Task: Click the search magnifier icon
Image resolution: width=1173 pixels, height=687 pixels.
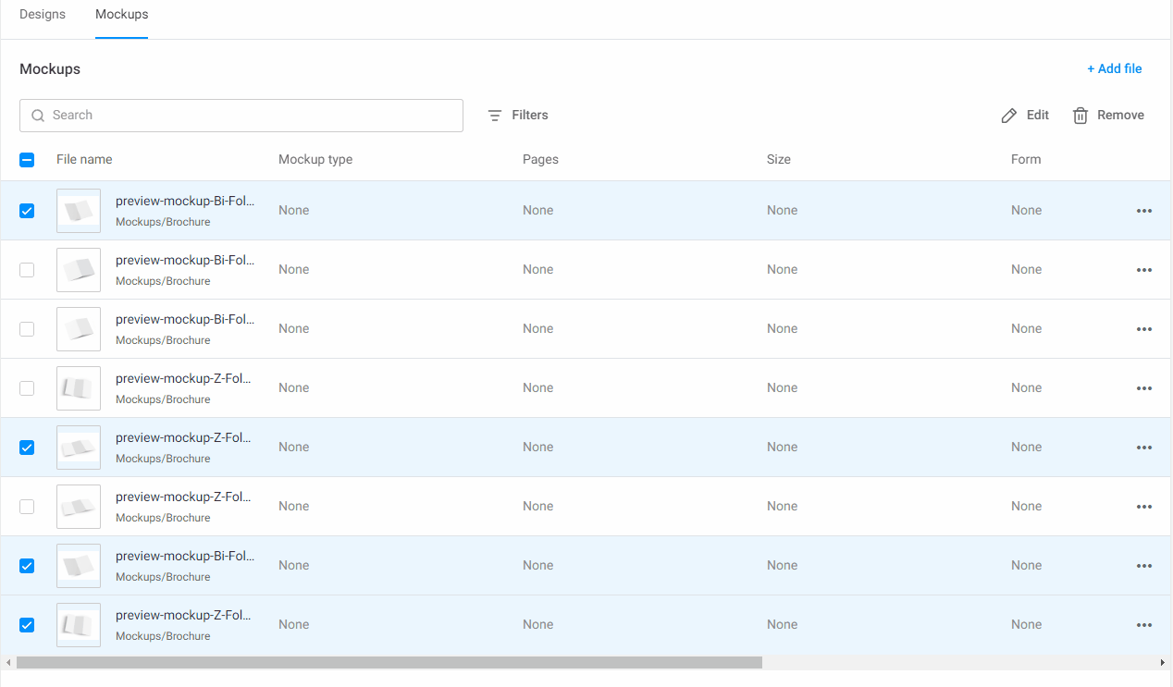Action: tap(37, 115)
